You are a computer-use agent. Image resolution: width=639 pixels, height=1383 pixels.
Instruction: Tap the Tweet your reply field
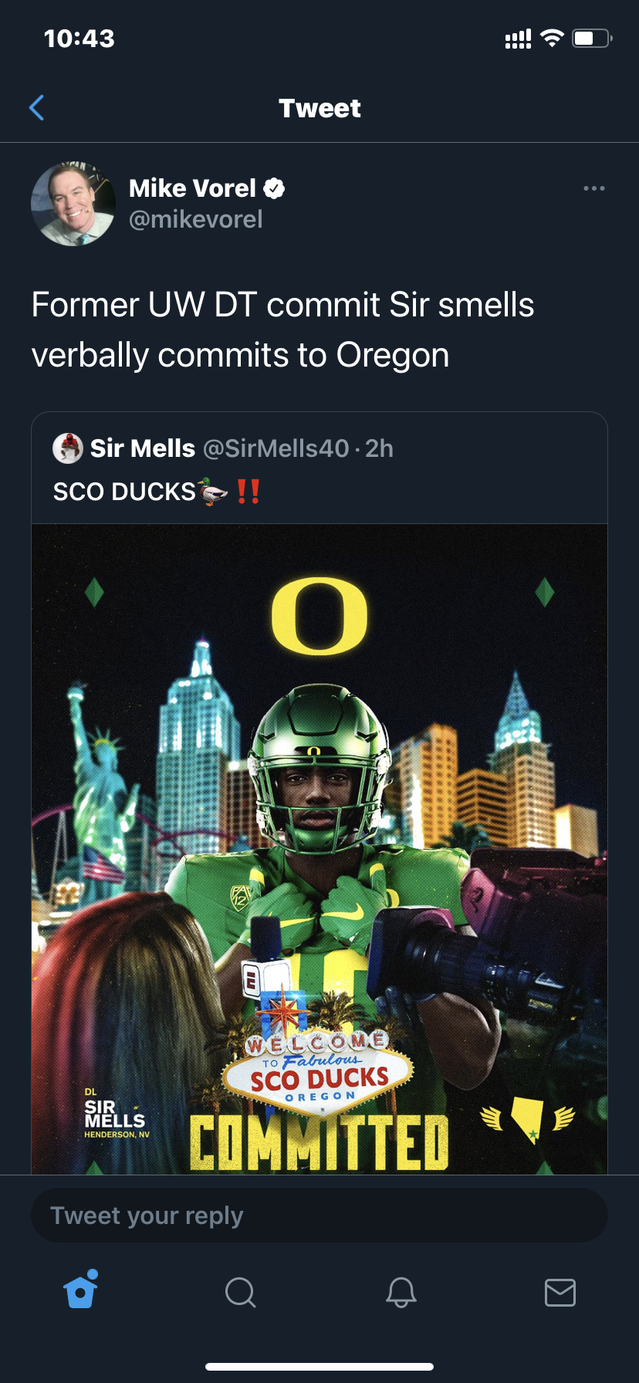(x=319, y=1216)
